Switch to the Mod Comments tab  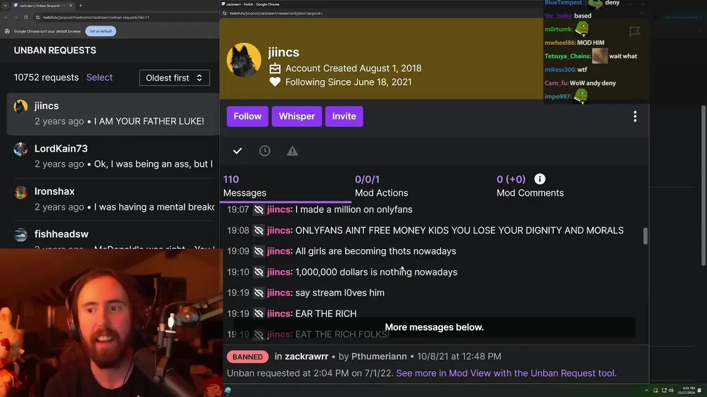[x=530, y=186]
